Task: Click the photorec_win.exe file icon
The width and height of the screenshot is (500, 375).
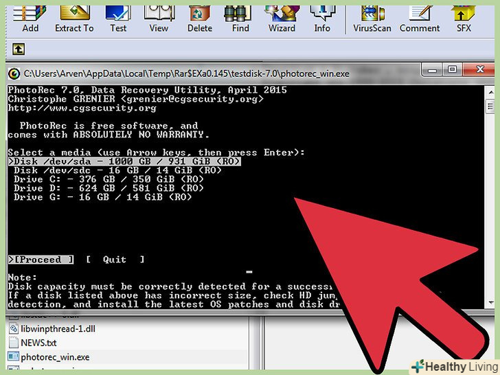Action: (14, 356)
